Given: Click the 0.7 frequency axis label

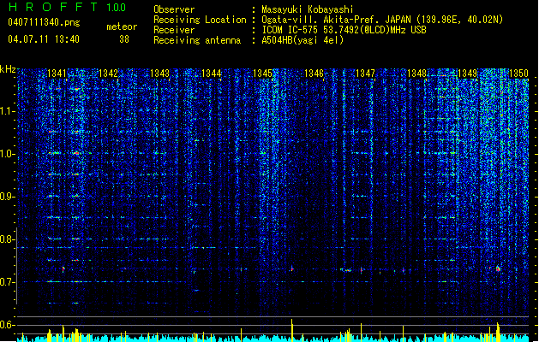Looking at the screenshot, I should click(x=8, y=282).
